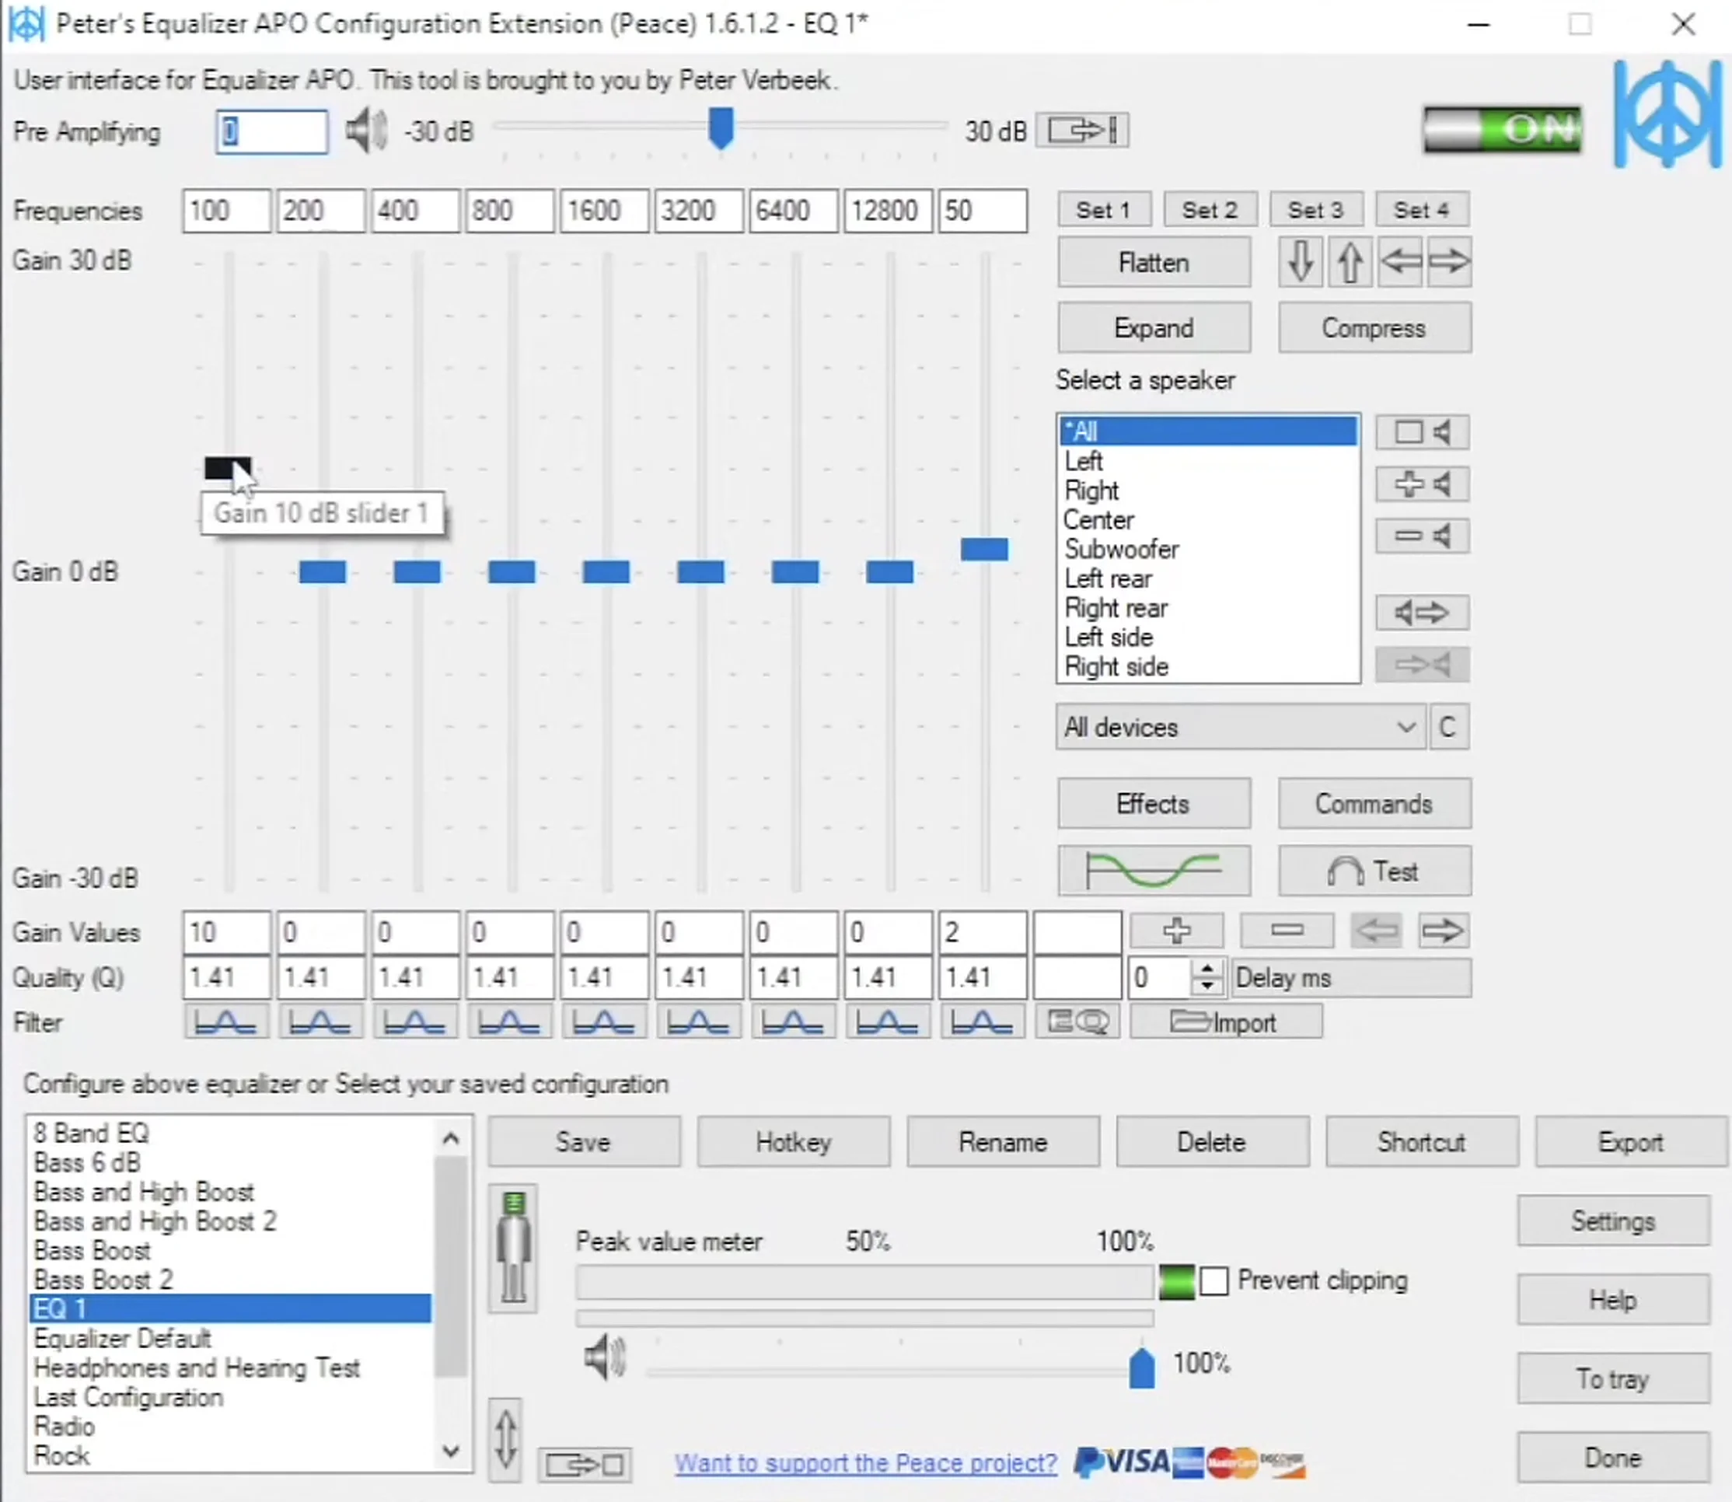1732x1502 pixels.
Task: Click the Import button
Action: pos(1226,1022)
